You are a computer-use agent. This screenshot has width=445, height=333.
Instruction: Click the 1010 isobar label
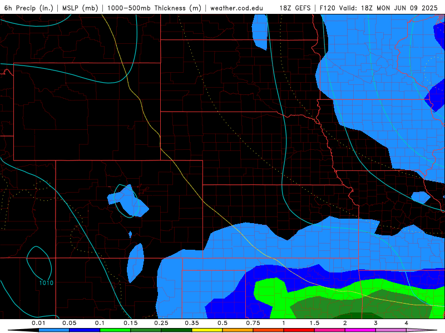point(46,283)
